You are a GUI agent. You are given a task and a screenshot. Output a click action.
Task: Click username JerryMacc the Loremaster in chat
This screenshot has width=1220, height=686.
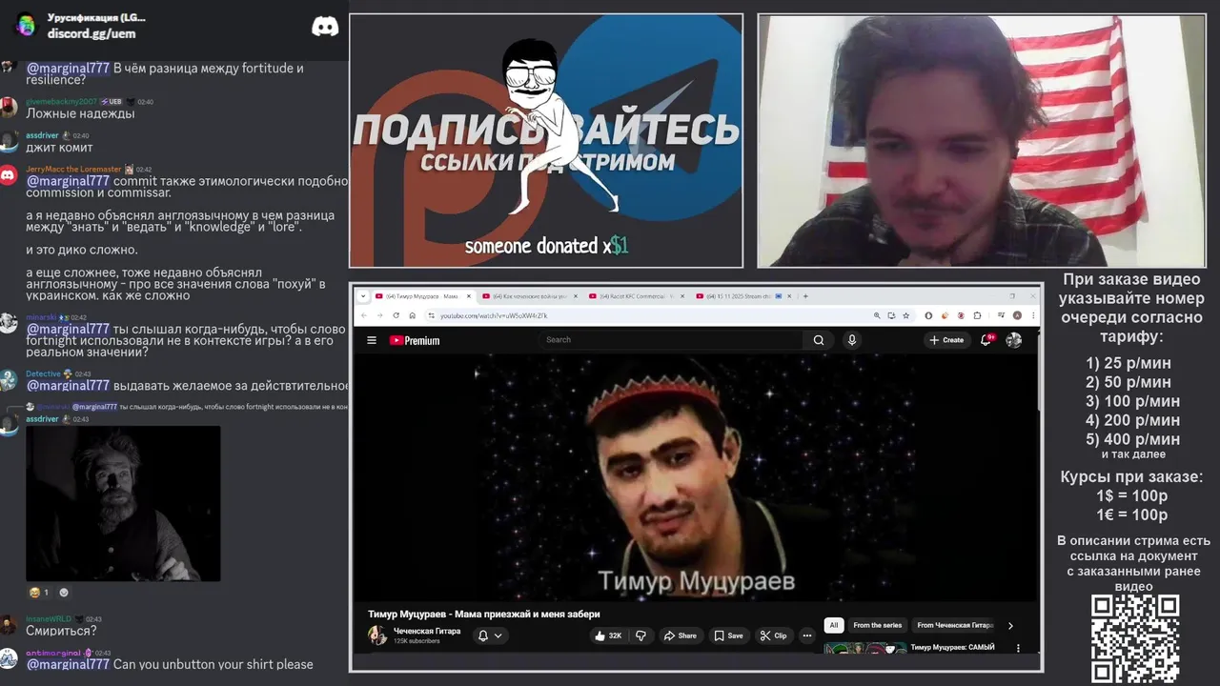[73, 170]
